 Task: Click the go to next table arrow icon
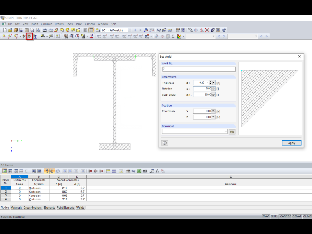[x=39, y=171]
